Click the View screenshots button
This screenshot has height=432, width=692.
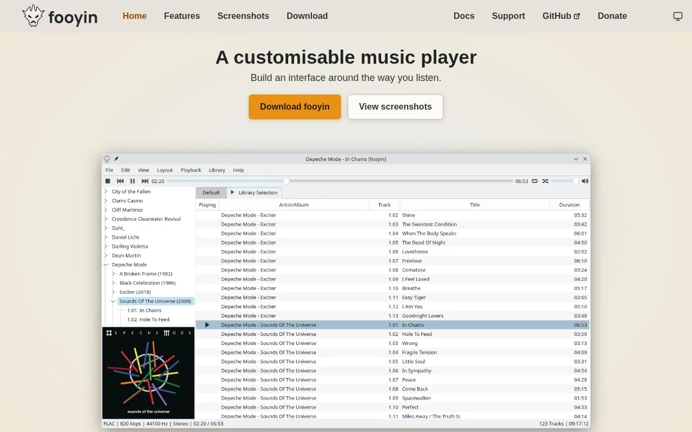pos(395,107)
